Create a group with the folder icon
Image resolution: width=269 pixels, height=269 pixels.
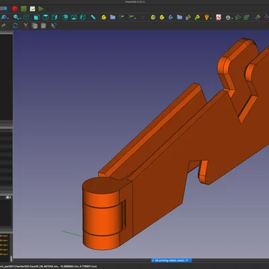point(113,17)
